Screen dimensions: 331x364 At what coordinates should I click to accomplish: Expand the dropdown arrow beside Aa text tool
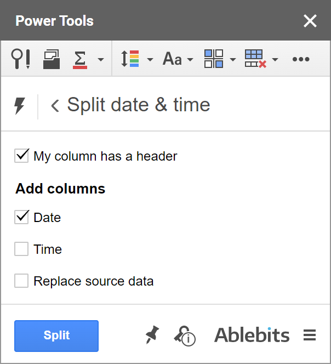(190, 59)
